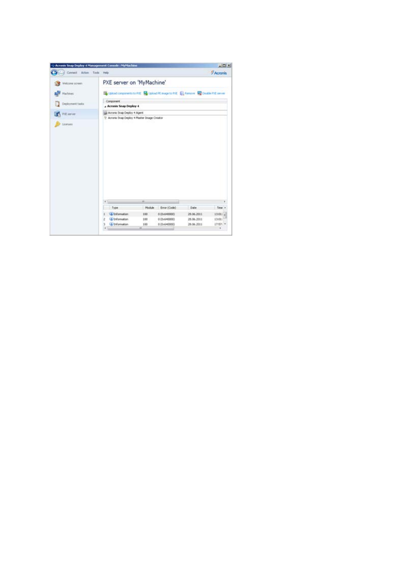This screenshot has height=573, width=405.
Task: Click the Acronis Snap Deploy 4 Agent icon
Action: click(106, 113)
